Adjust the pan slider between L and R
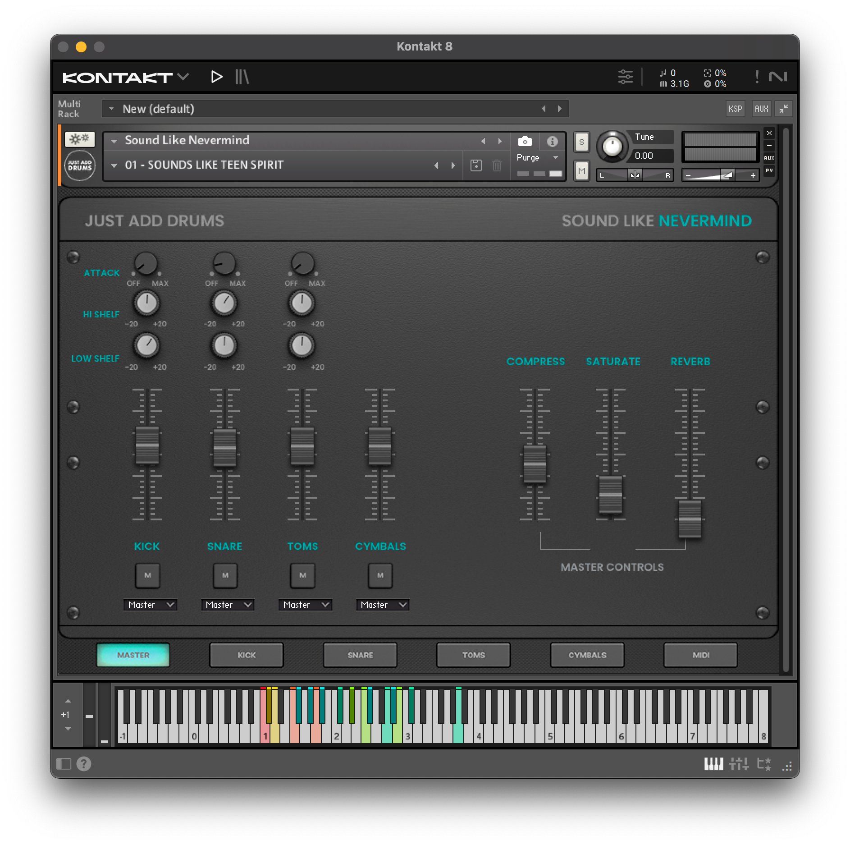The image size is (850, 845). point(635,175)
